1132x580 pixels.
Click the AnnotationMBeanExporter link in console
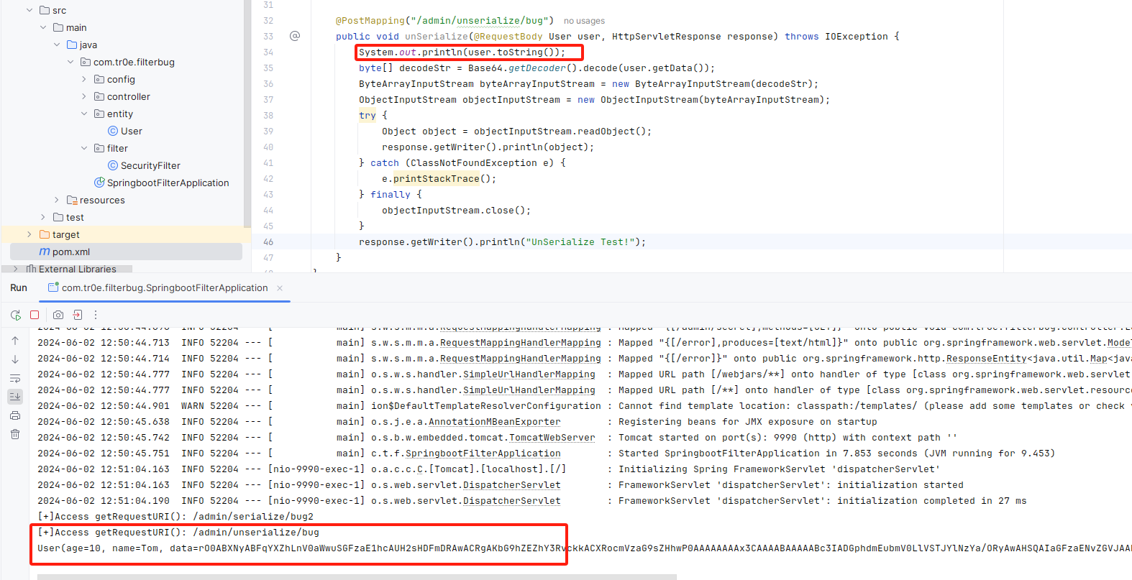tap(494, 422)
